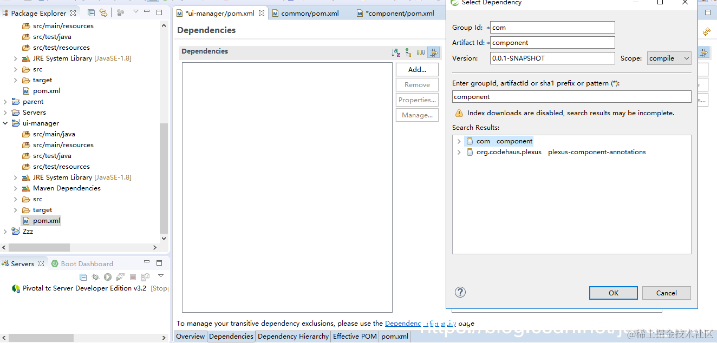This screenshot has height=343, width=717.
Task: Collapse the ui-manager project
Action: (5, 123)
